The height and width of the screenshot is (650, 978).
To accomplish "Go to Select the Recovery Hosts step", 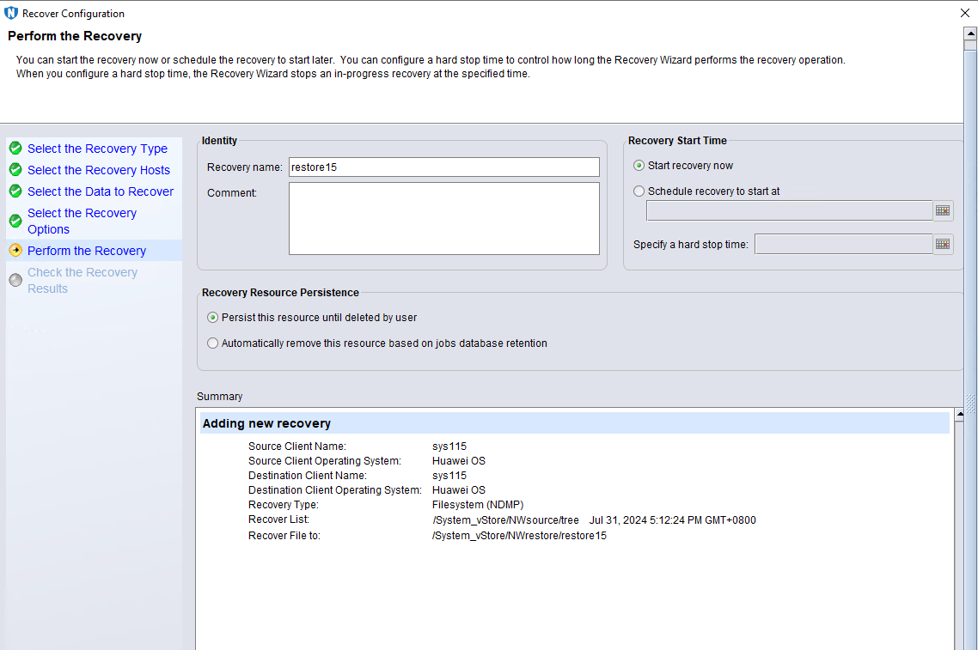I will coord(99,170).
